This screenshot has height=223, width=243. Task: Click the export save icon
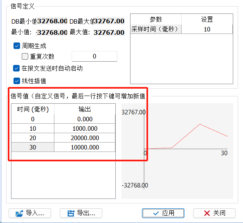71,213
